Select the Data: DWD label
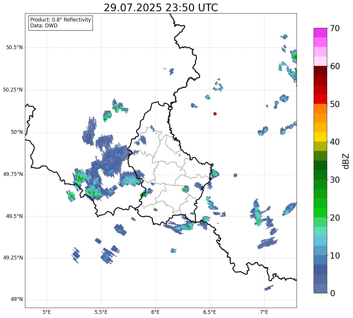Image resolution: width=353 pixels, height=318 pixels. 44,26
